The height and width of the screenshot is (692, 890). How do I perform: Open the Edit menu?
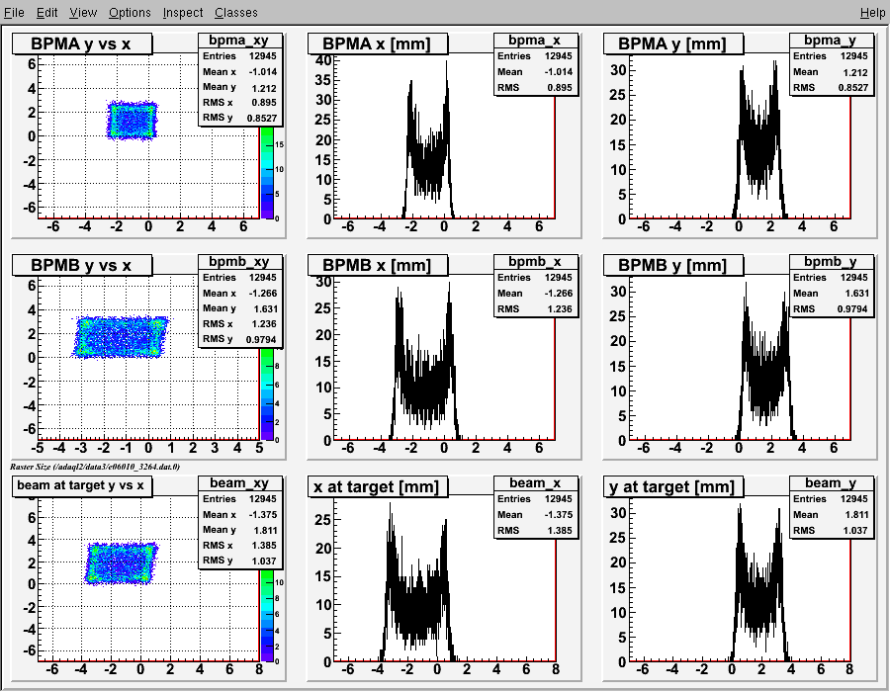click(x=47, y=13)
